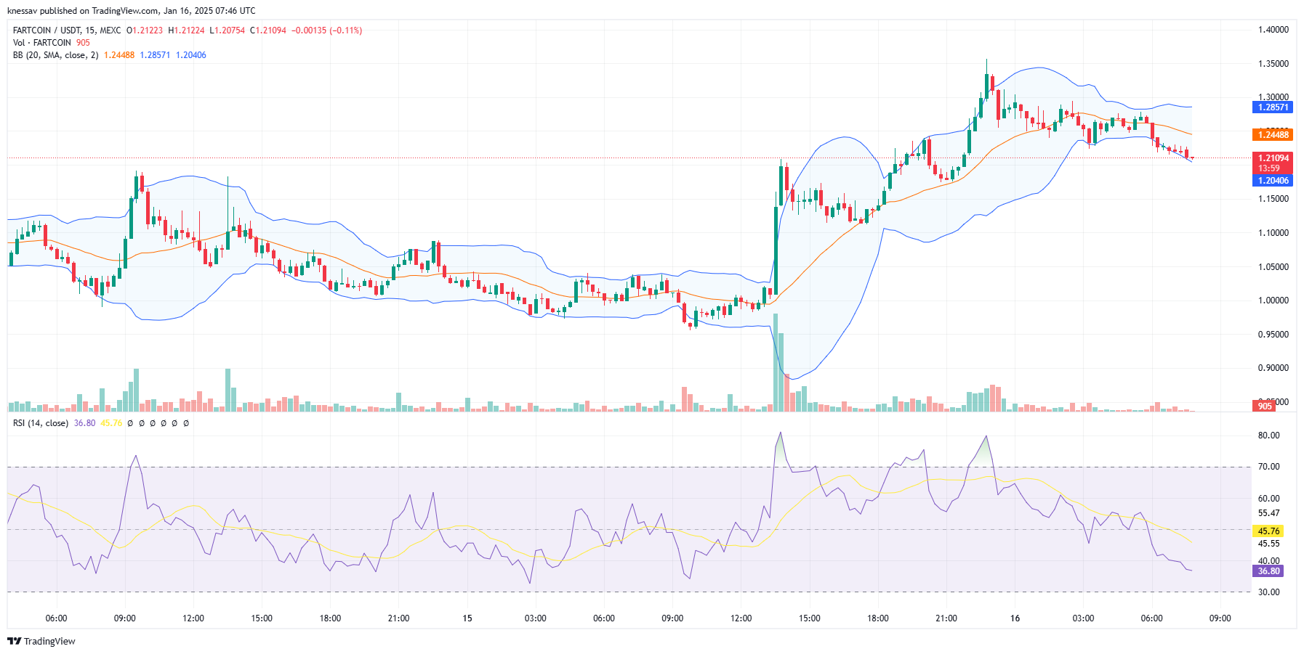The image size is (1304, 654).
Task: Click the yellow RSI average label 45.76 on axis
Action: (1268, 531)
